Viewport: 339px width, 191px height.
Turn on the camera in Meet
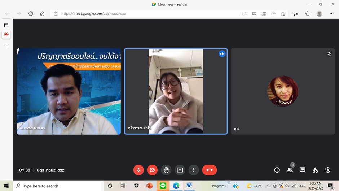(152, 170)
